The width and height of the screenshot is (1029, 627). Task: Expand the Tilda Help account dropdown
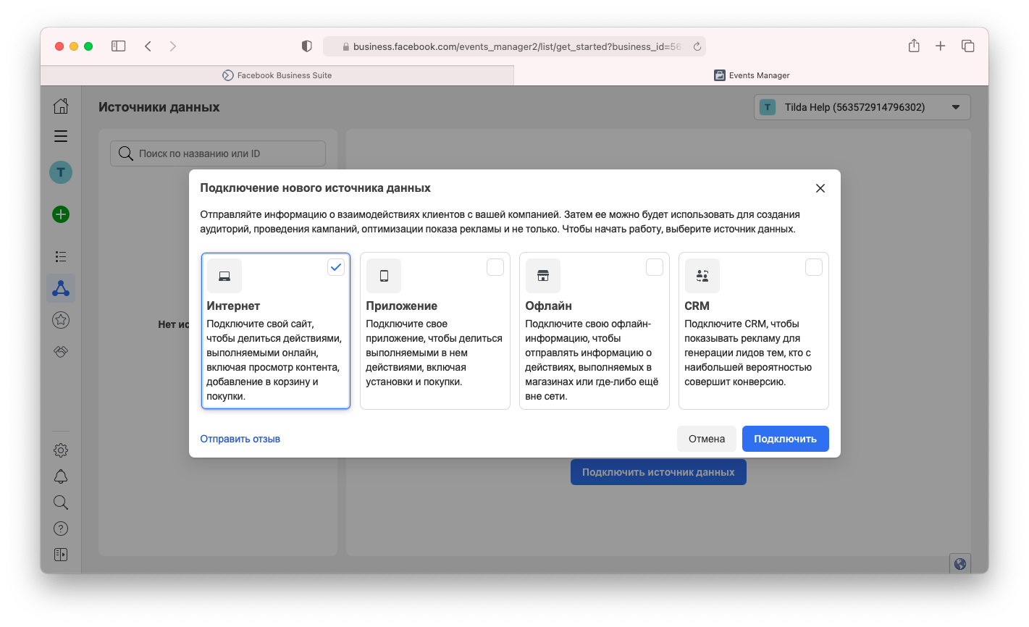point(862,107)
